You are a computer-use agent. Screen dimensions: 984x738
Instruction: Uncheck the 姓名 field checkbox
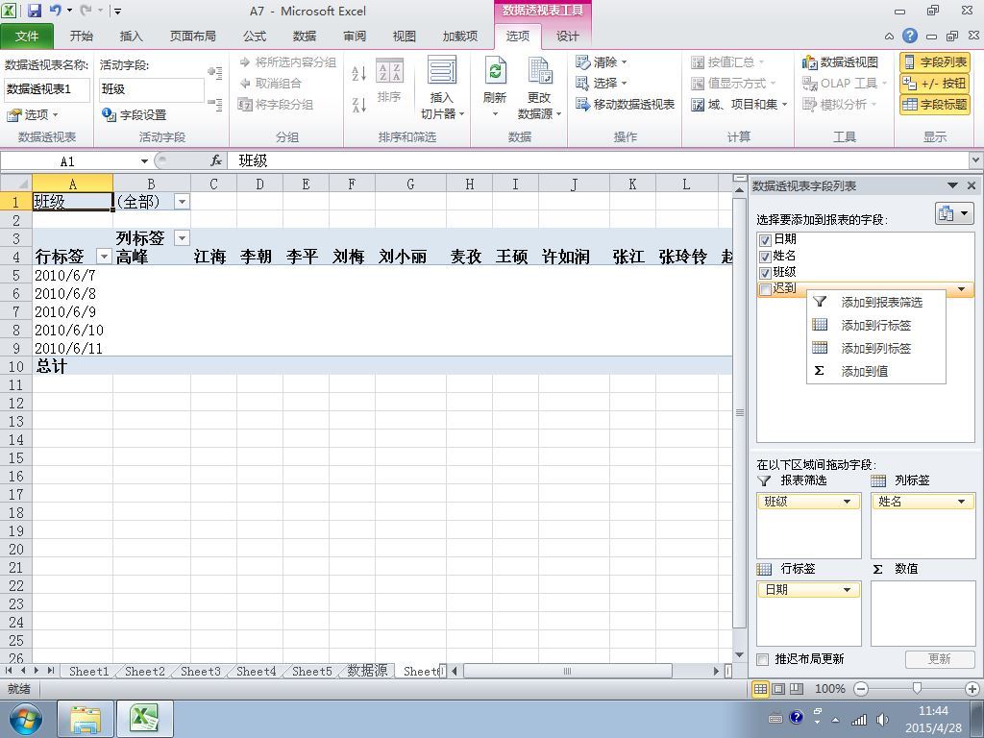click(764, 256)
